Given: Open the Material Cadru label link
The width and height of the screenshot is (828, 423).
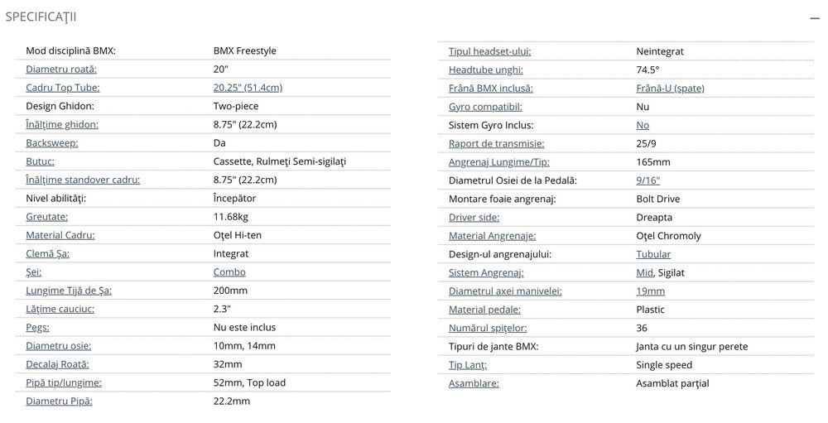Looking at the screenshot, I should click(60, 235).
